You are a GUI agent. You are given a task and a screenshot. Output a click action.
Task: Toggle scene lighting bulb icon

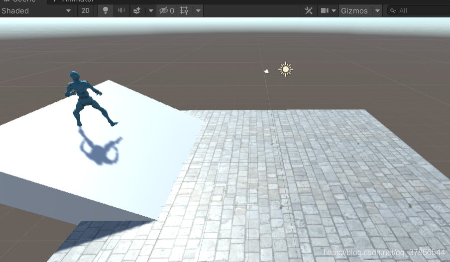click(106, 11)
